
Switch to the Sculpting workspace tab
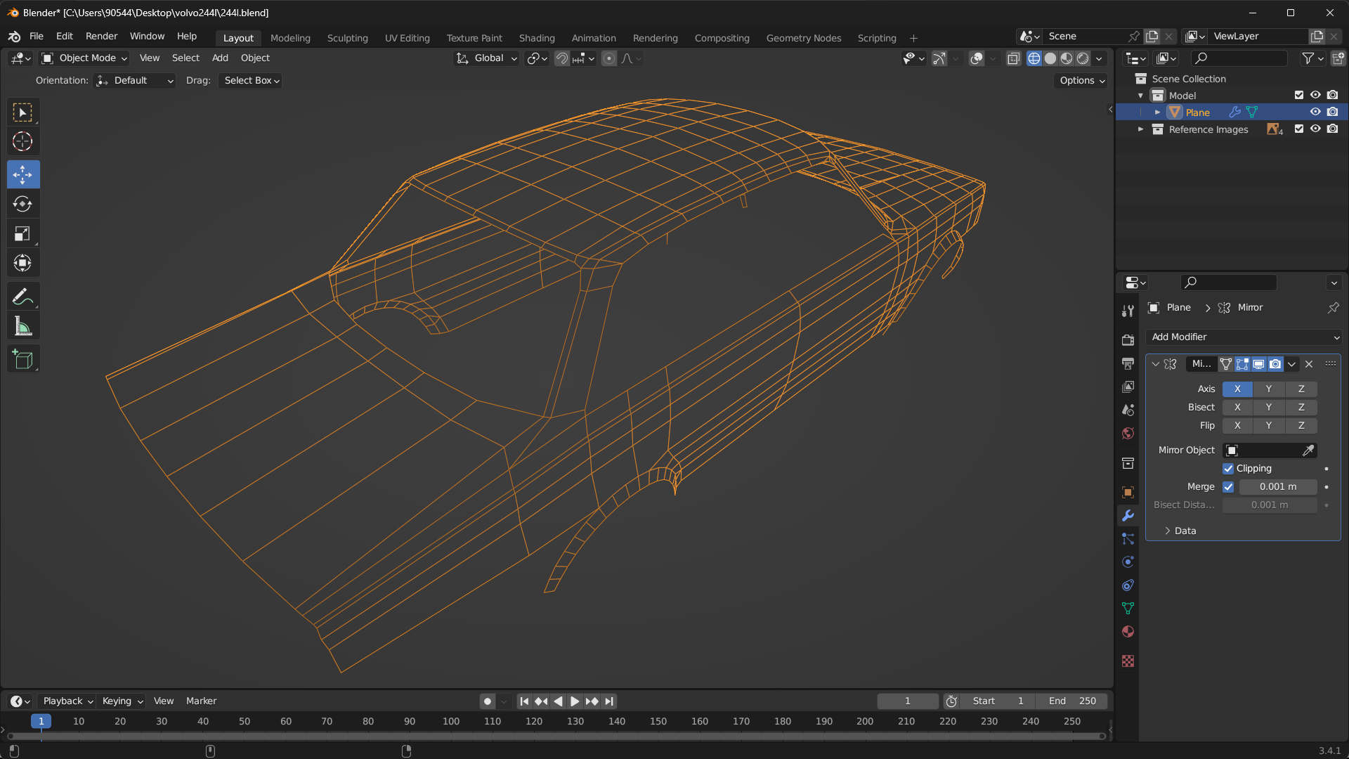347,38
